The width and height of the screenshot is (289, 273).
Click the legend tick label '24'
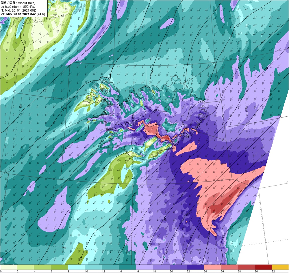pos(205,271)
